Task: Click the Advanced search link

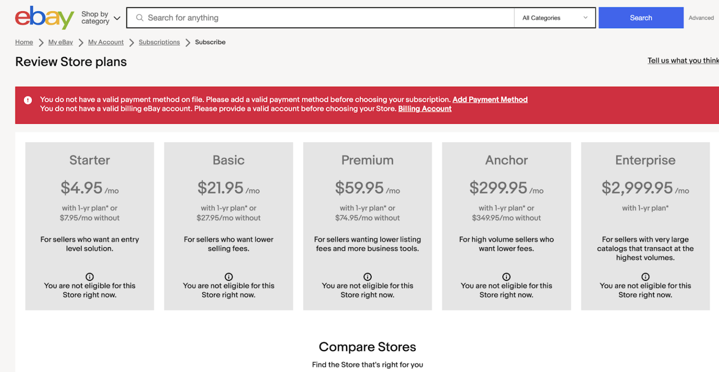Action: click(701, 18)
